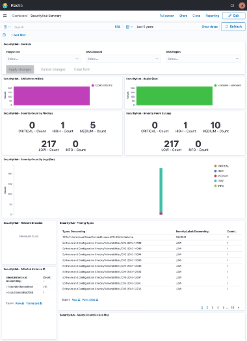Image resolution: width=247 pixels, height=341 pixels.
Task: Open the Last 5 years time range picker
Action: [145, 27]
